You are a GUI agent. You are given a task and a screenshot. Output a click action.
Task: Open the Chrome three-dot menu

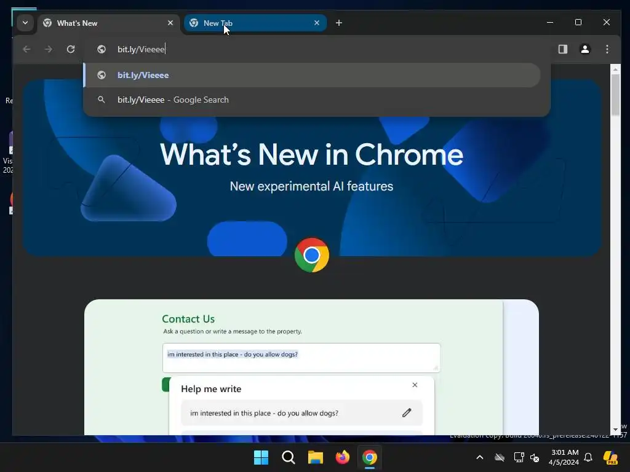pyautogui.click(x=607, y=49)
